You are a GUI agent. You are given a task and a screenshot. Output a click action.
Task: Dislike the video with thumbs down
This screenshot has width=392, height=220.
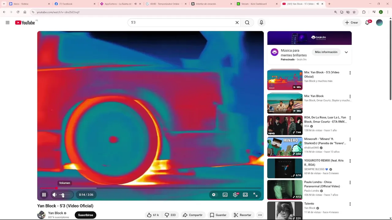pyautogui.click(x=170, y=215)
